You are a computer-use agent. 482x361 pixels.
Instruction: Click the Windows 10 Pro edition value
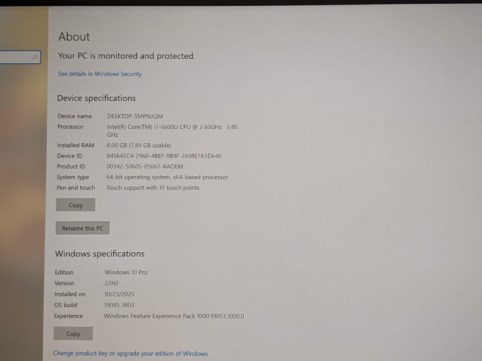[x=126, y=273]
